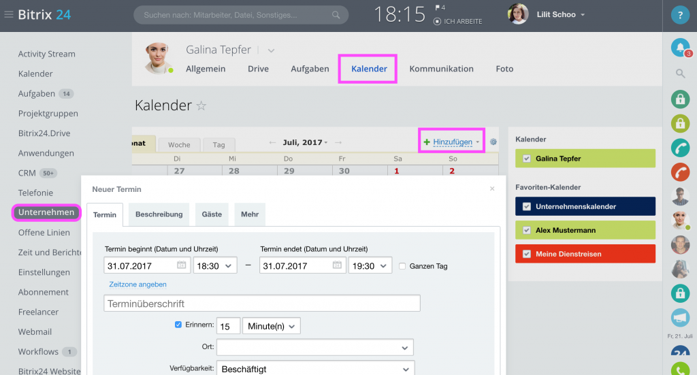Click the blue 24 icon in right sidebar
Image resolution: width=697 pixels, height=375 pixels.
coord(680,350)
